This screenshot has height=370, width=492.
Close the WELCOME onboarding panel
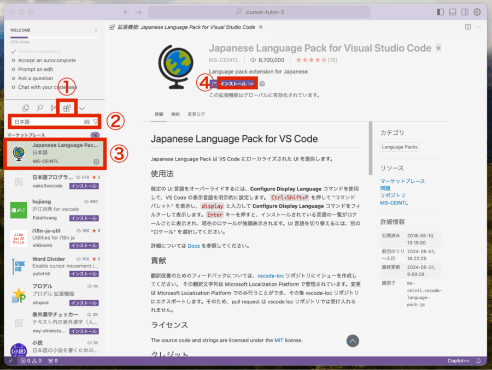click(96, 31)
